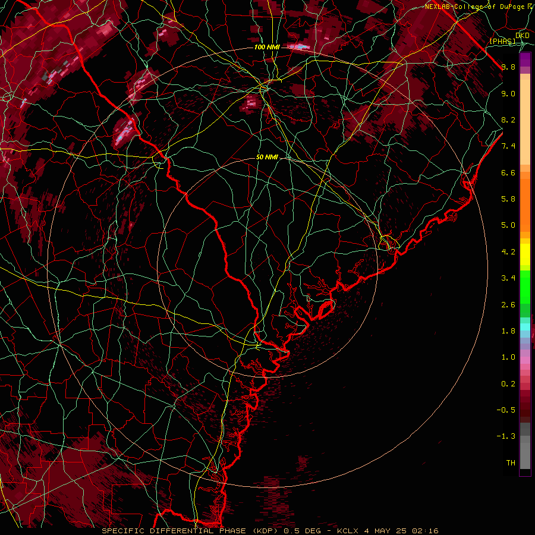Click the 8.2 scale value

tap(508, 120)
